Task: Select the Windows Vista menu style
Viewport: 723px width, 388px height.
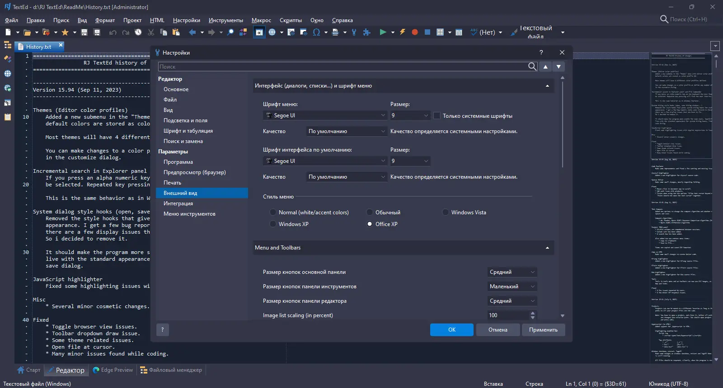Action: click(446, 212)
